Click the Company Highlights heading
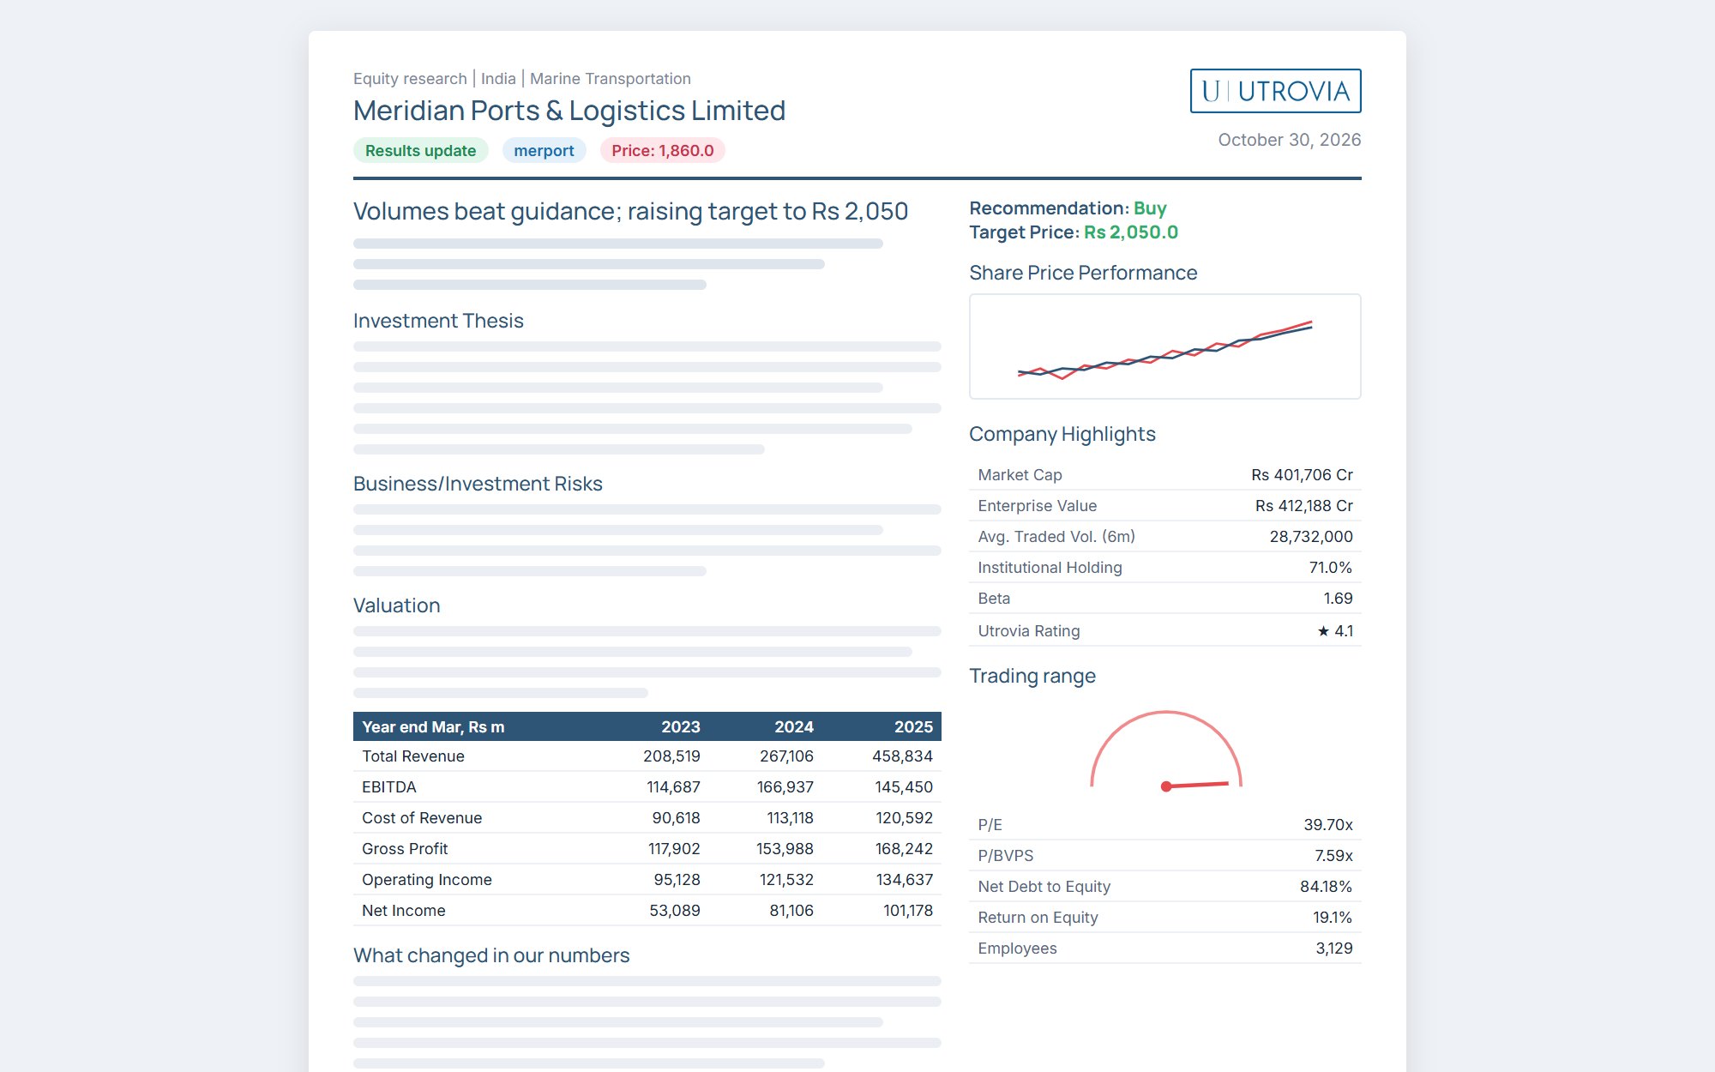Viewport: 1715px width, 1072px height. tap(1062, 434)
